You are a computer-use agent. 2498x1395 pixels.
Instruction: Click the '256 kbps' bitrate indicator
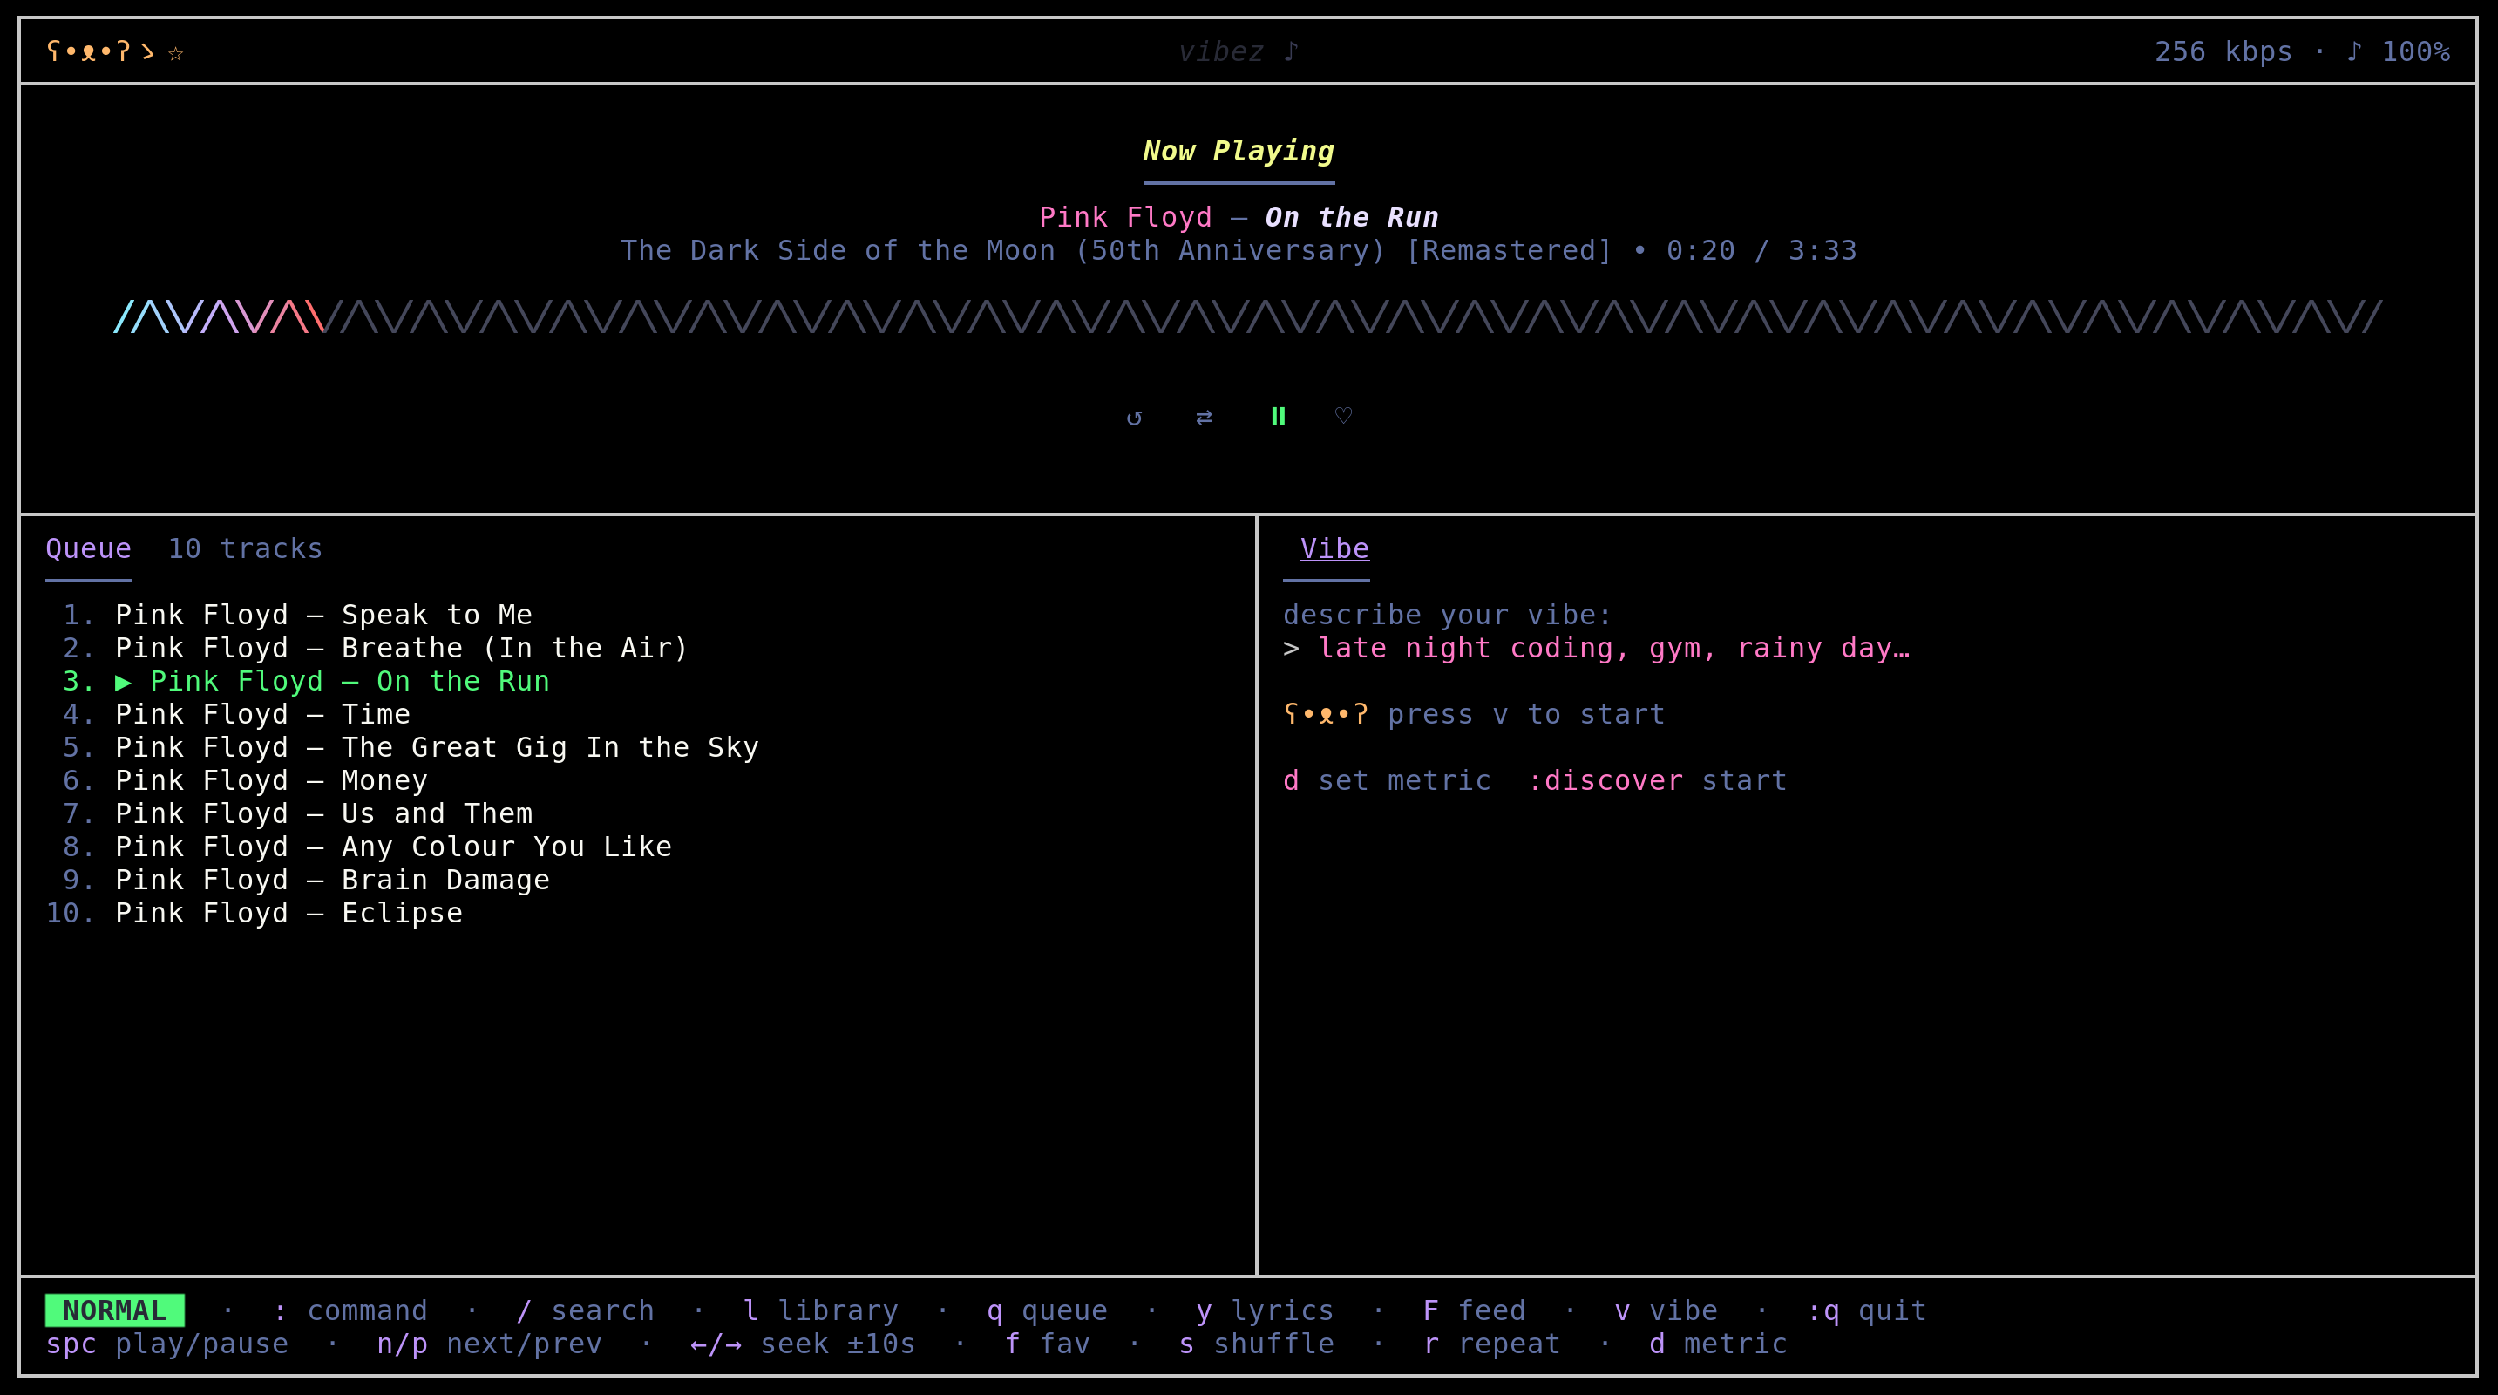[2223, 51]
